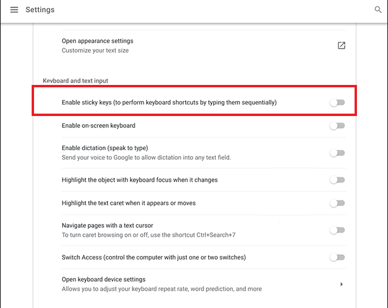
Task: Click 'Highlight the object with keyboard focus when it changes' label
Action: pos(140,180)
